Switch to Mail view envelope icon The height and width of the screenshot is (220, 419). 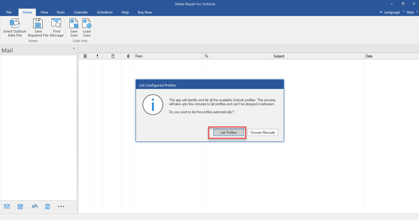[7, 206]
